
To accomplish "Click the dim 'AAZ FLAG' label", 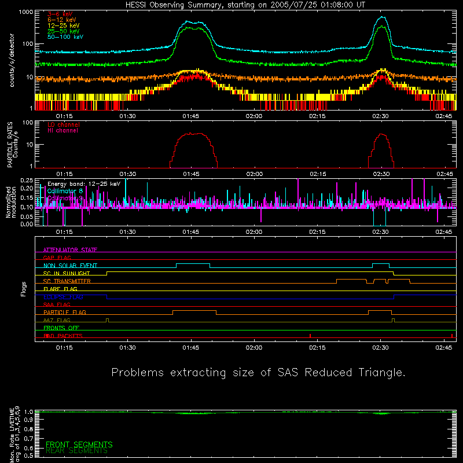I will (x=57, y=320).
